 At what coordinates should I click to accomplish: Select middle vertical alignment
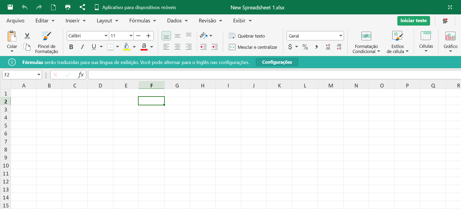[x=177, y=36]
